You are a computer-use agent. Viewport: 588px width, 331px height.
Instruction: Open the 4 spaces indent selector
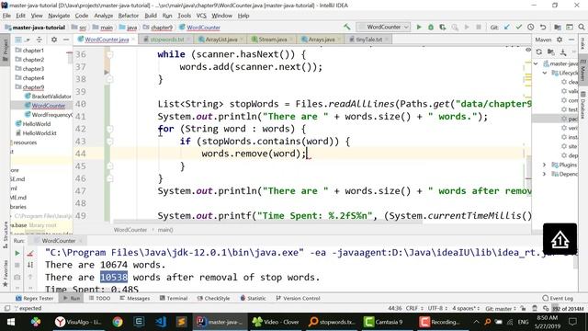466,309
